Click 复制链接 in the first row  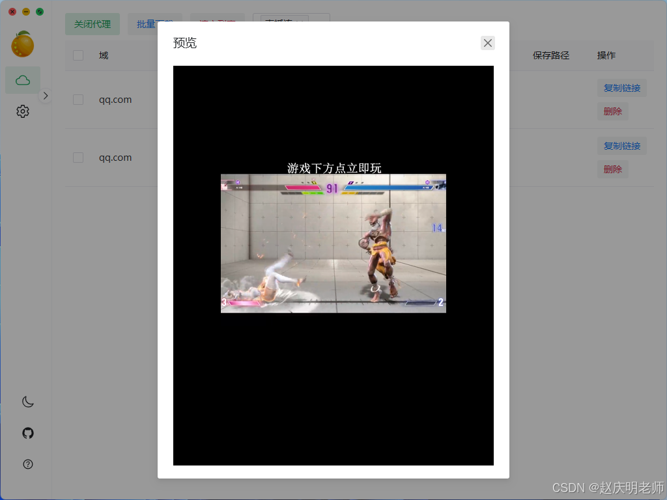[x=622, y=88]
